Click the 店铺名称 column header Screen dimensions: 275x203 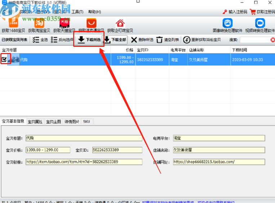coord(209,50)
